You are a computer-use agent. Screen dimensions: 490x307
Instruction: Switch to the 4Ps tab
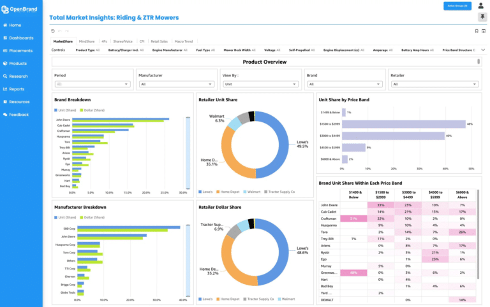(104, 41)
